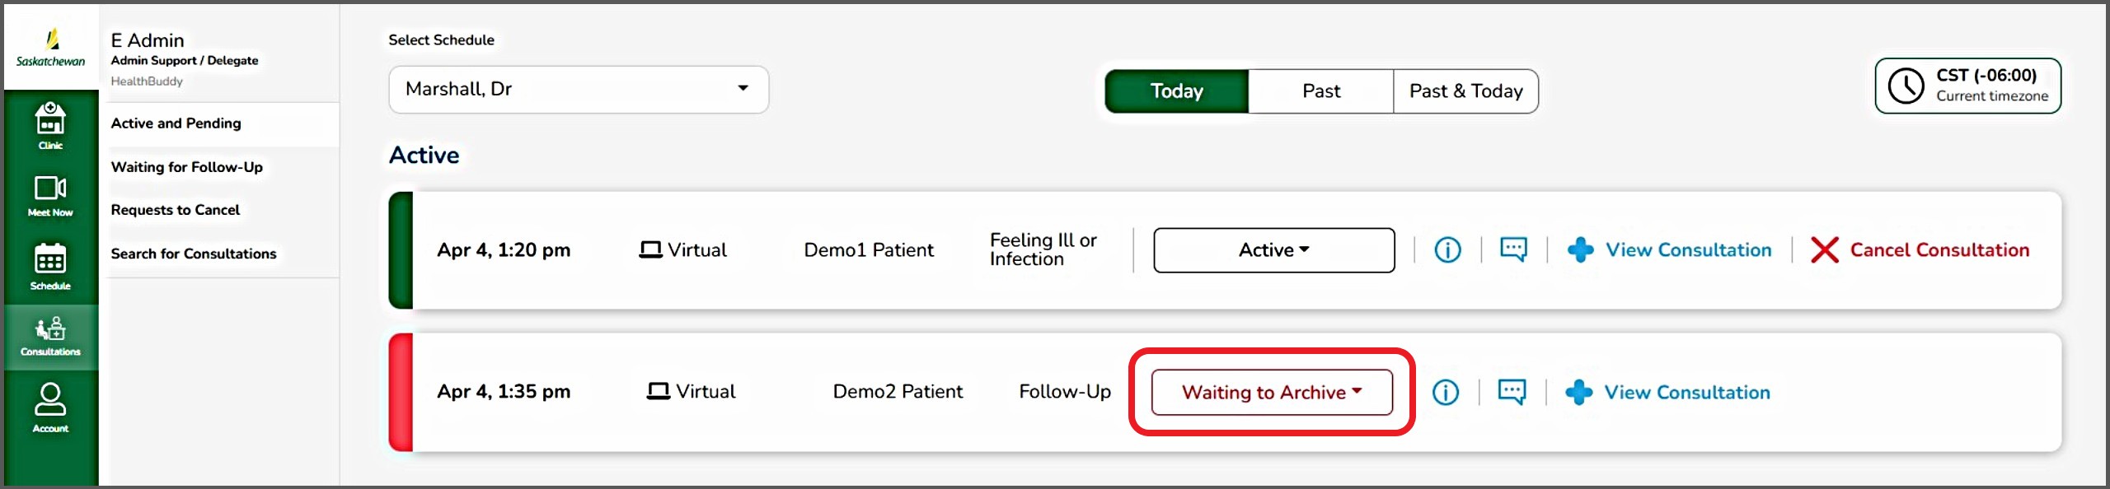Viewport: 2110px width, 489px height.
Task: Go to Waiting for Follow-Up
Action: click(187, 167)
